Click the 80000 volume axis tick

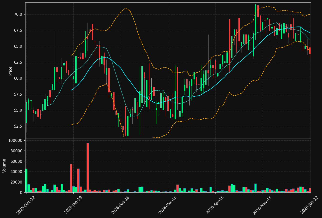click(x=17, y=151)
